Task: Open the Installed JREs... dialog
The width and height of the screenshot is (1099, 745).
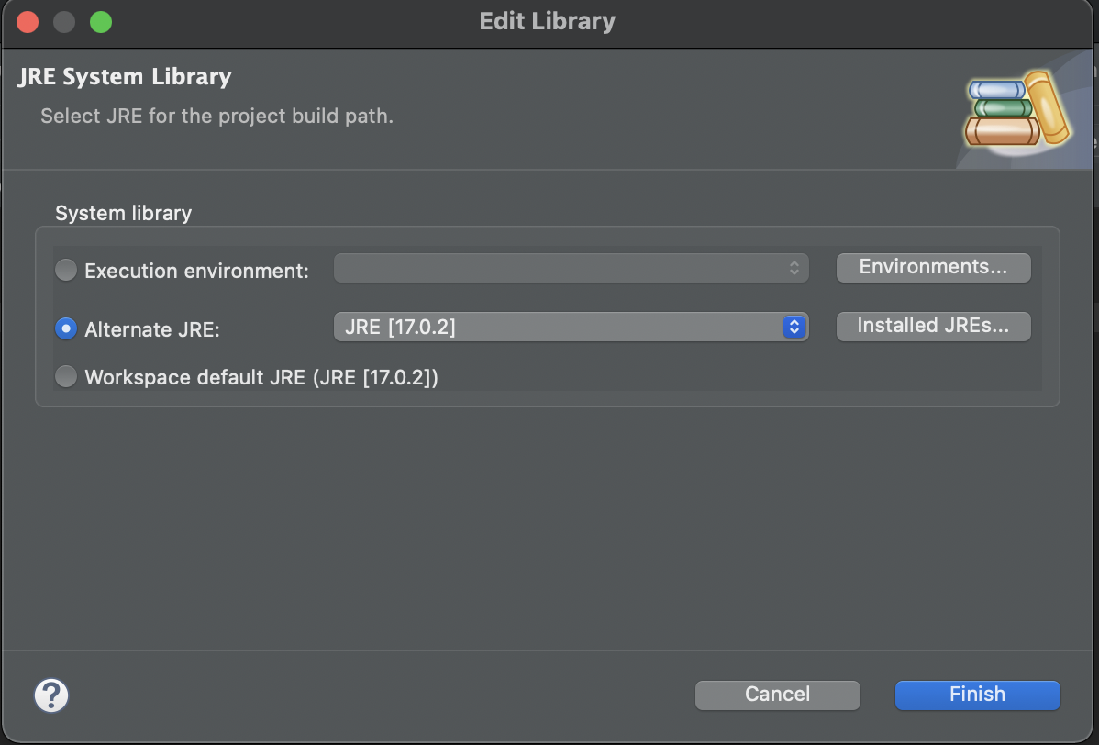Action: [934, 327]
